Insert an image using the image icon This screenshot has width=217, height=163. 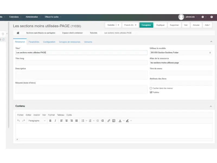(114, 121)
